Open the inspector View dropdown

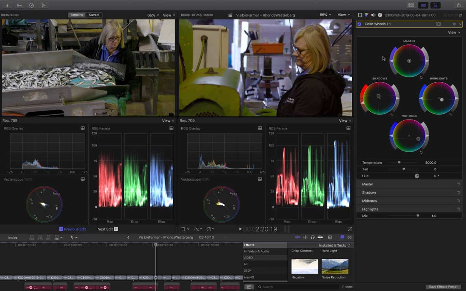(454, 33)
